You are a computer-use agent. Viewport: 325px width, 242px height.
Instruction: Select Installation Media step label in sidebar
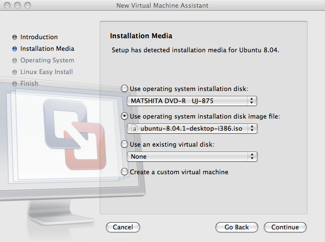tap(47, 49)
